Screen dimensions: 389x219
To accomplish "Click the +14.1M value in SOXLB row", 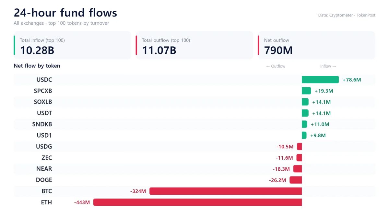I will tap(322, 102).
